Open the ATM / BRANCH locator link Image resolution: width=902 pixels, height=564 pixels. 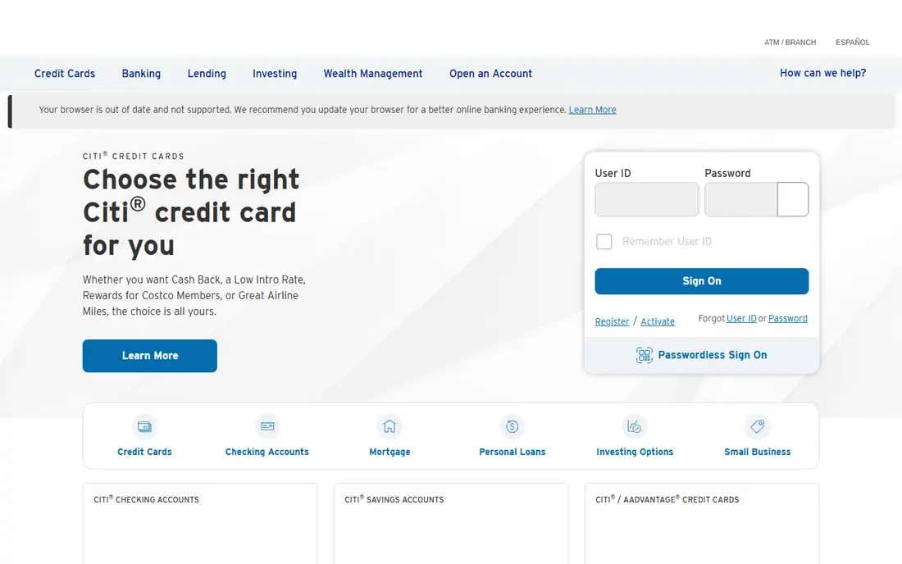pyautogui.click(x=790, y=43)
